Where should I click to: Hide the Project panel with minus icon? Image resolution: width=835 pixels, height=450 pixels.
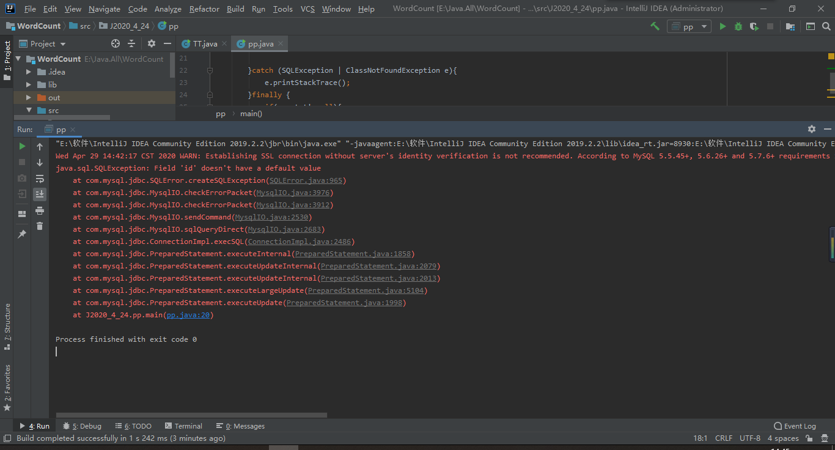click(167, 43)
